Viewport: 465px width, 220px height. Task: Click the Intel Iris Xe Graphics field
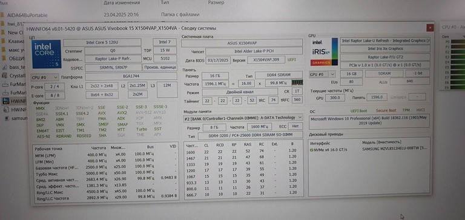pyautogui.click(x=385, y=48)
